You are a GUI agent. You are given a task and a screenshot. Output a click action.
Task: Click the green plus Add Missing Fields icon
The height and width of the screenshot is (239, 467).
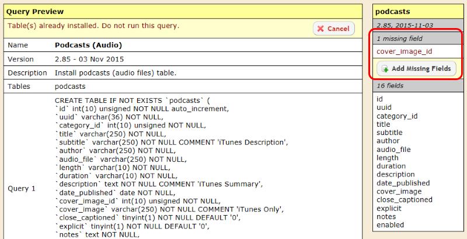[x=385, y=69]
